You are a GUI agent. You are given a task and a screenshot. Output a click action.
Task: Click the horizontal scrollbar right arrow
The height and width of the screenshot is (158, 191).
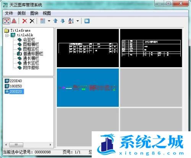pos(50,145)
